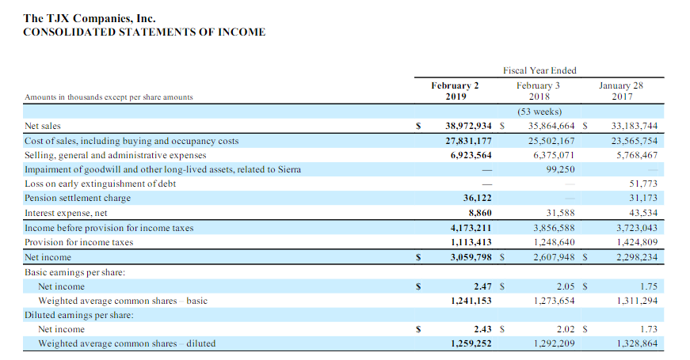Click basic EPS value 1.75
The width and height of the screenshot is (690, 360).
[x=649, y=286]
